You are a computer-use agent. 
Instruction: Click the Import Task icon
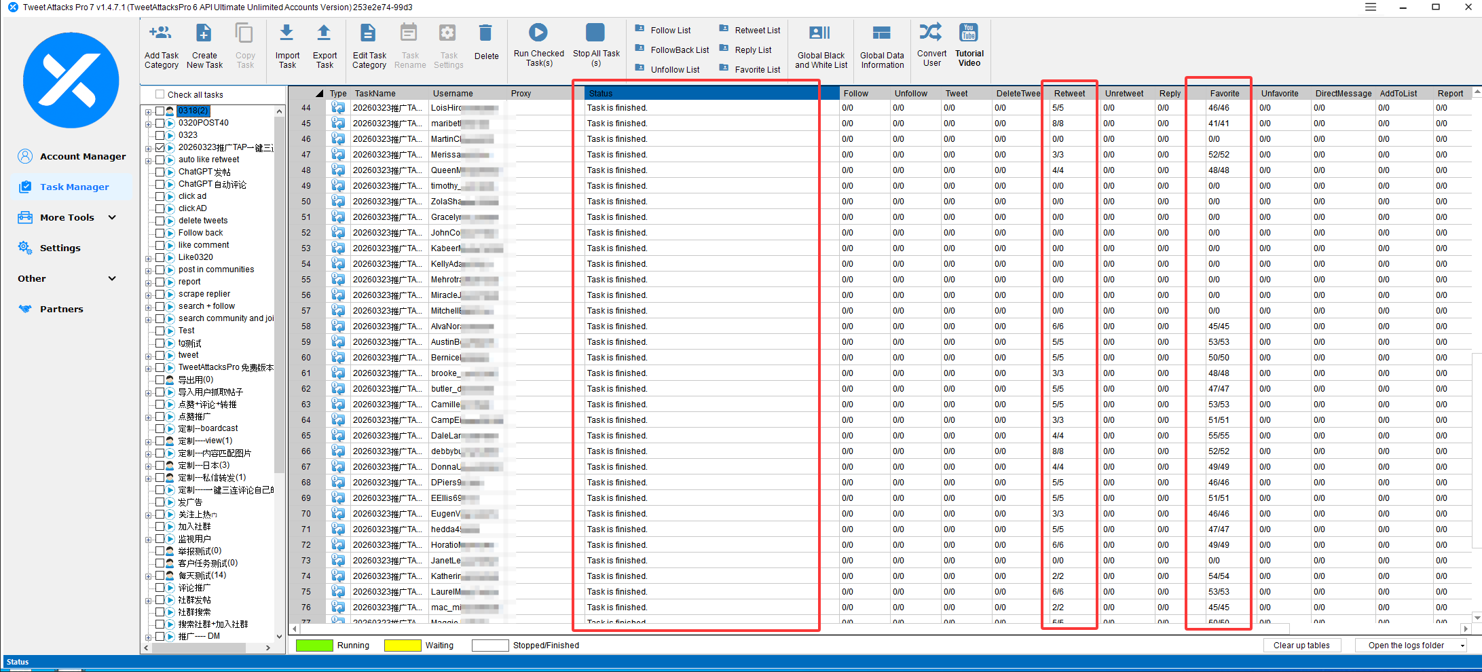(286, 33)
